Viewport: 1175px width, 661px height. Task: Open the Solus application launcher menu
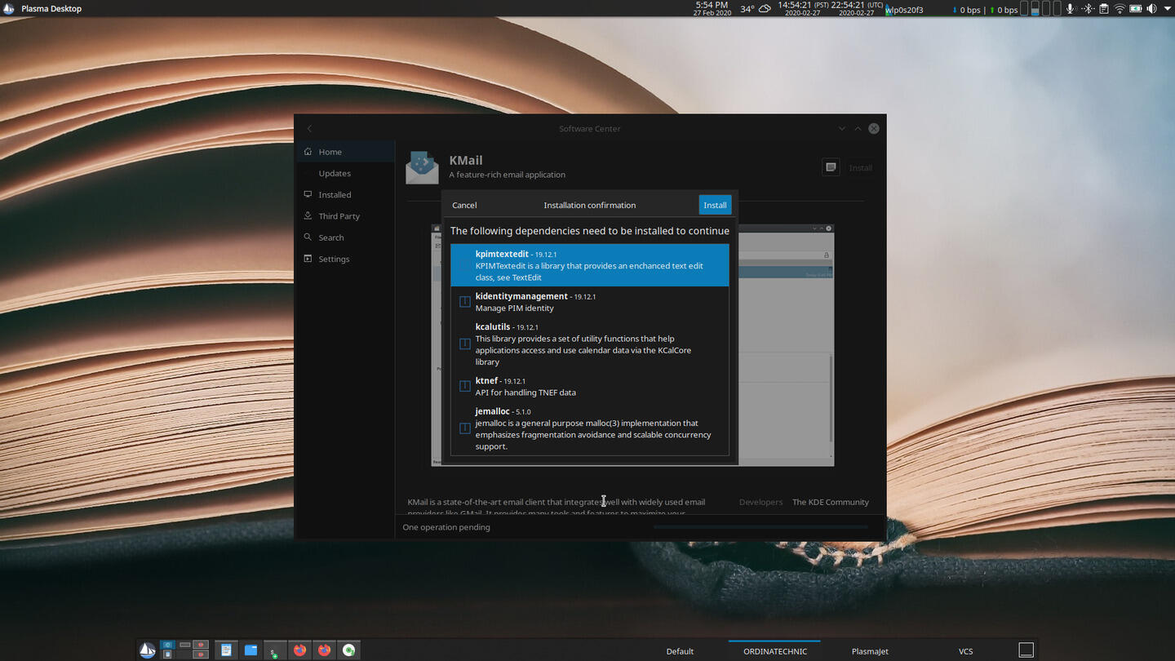pos(148,650)
